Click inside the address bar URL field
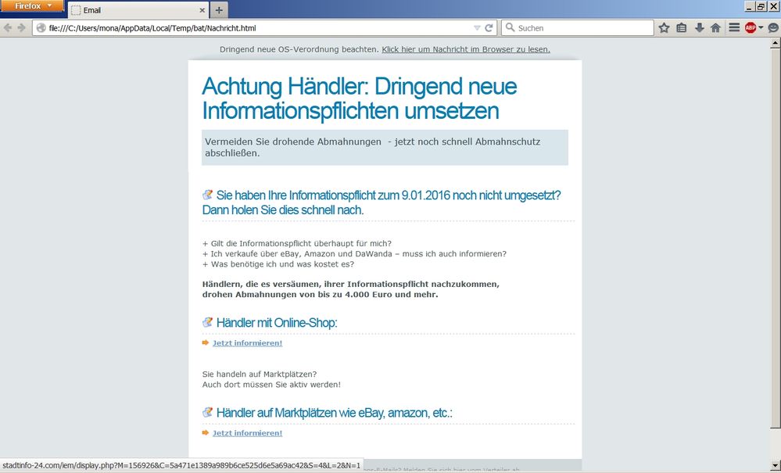781x473 pixels. [x=235, y=27]
